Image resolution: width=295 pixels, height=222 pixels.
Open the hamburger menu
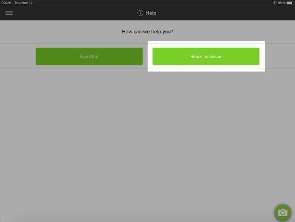tap(9, 13)
